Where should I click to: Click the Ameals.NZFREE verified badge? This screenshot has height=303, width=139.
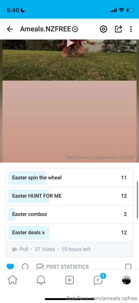click(x=75, y=29)
